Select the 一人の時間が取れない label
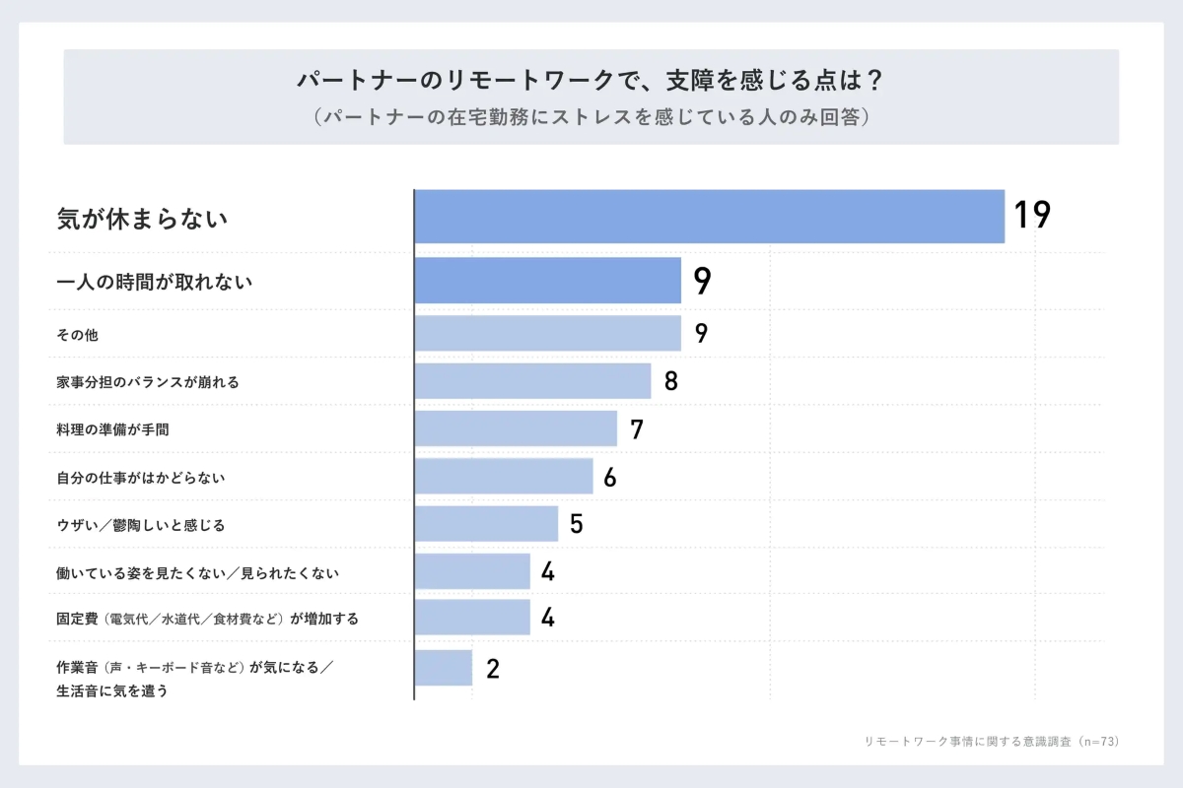 point(155,282)
